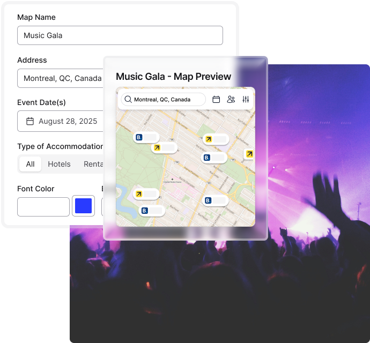Click the map preview search box for Montreal
This screenshot has width=370, height=343.
pyautogui.click(x=164, y=99)
